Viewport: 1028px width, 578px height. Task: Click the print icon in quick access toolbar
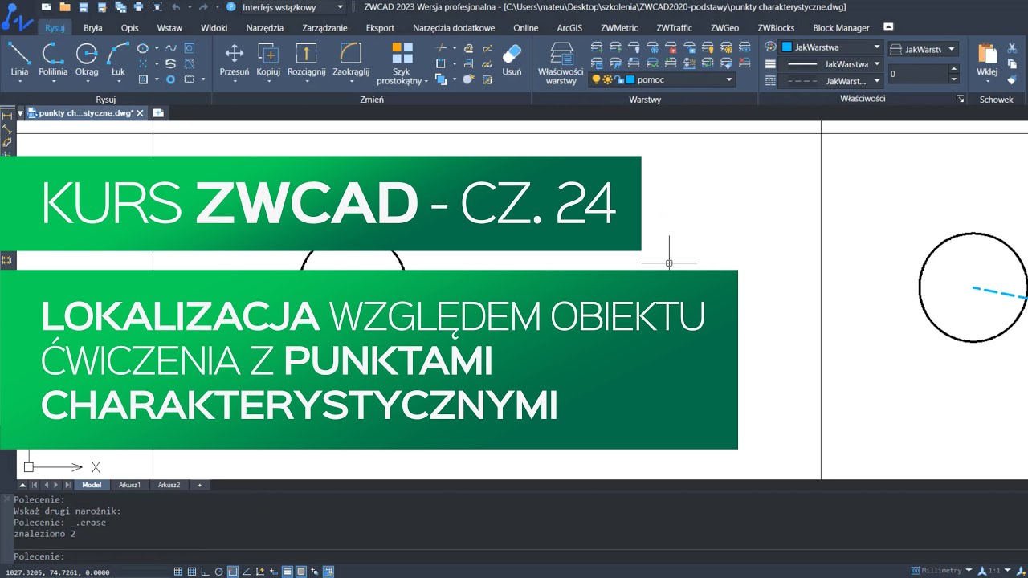tap(138, 7)
